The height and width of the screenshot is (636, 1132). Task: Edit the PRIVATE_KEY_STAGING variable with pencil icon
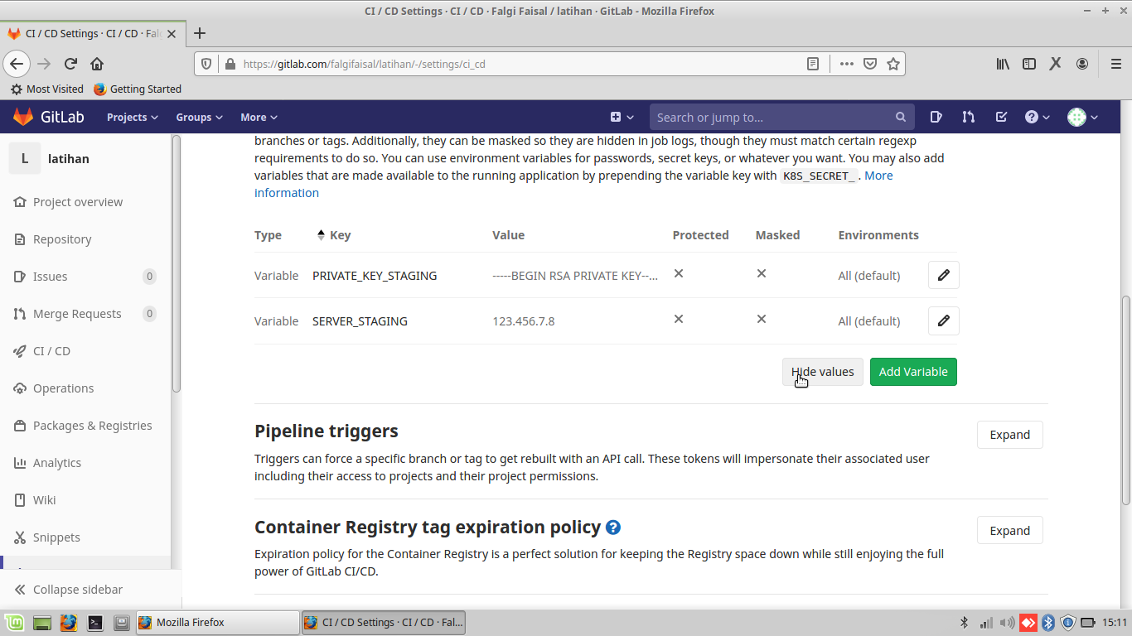click(x=943, y=274)
